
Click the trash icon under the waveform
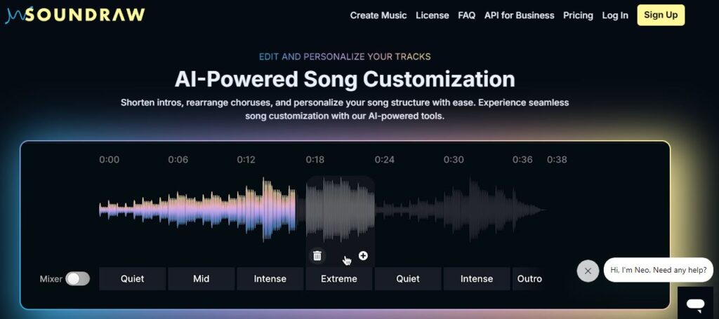[317, 256]
